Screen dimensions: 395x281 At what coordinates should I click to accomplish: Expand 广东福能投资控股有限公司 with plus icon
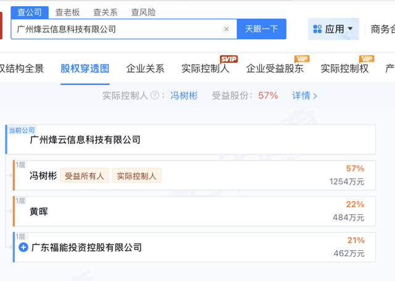coord(23,248)
